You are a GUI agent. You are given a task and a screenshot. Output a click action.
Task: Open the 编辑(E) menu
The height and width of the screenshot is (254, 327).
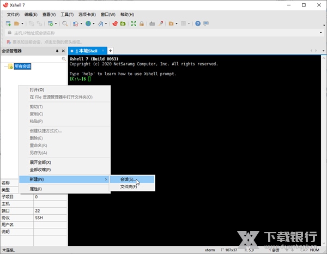(31, 14)
